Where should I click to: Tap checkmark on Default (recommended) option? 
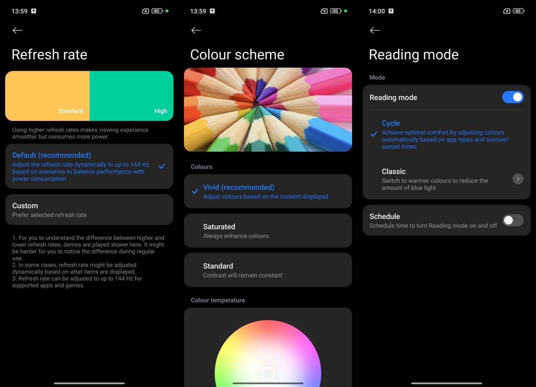pyautogui.click(x=162, y=166)
